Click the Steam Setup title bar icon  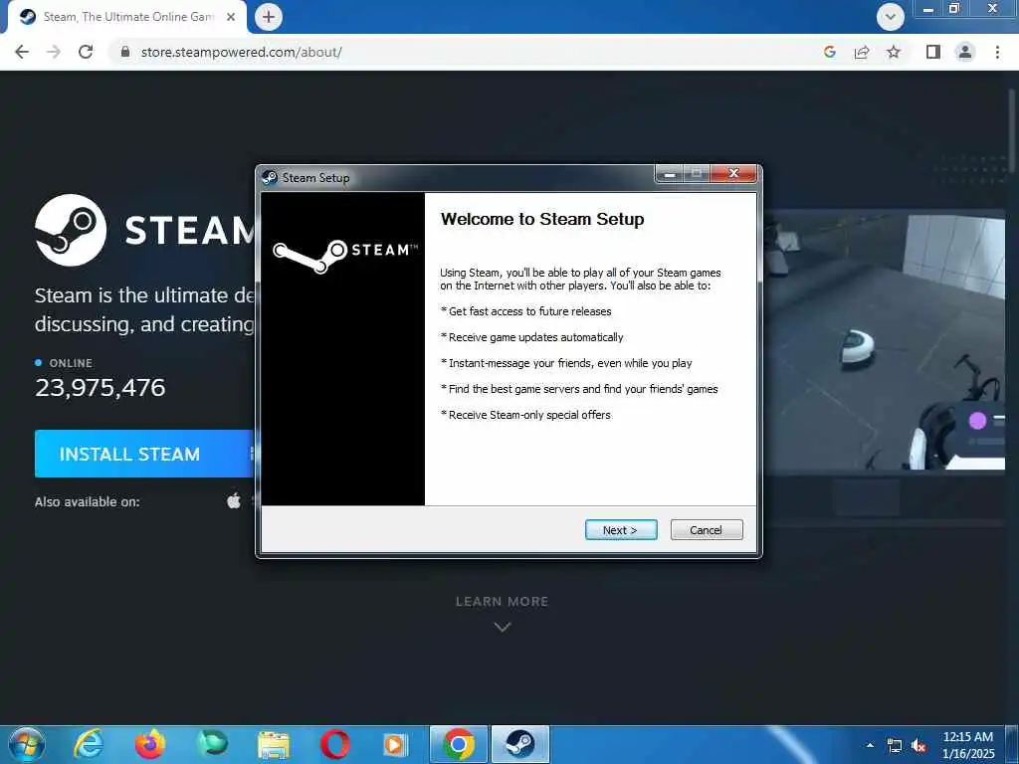click(x=270, y=177)
